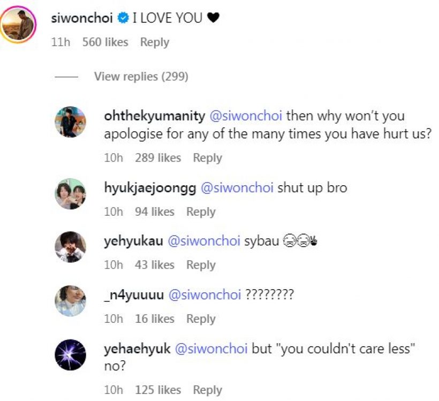The image size is (439, 401).
Task: Open yehaehyuk's avatar
Action: point(70,355)
